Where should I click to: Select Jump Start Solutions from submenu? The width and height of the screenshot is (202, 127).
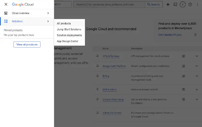tap(69, 29)
